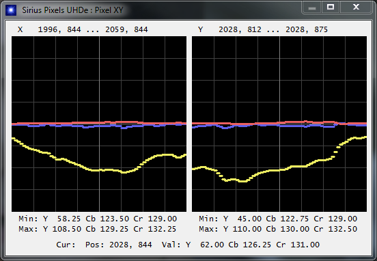Click the left graph Max Cr value 132.25
The image size is (377, 261).
pos(162,229)
